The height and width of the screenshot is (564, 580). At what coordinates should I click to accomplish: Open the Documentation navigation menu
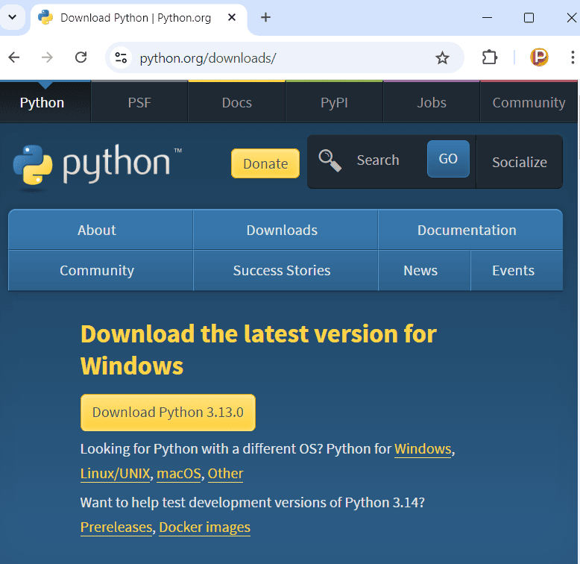pyautogui.click(x=470, y=230)
